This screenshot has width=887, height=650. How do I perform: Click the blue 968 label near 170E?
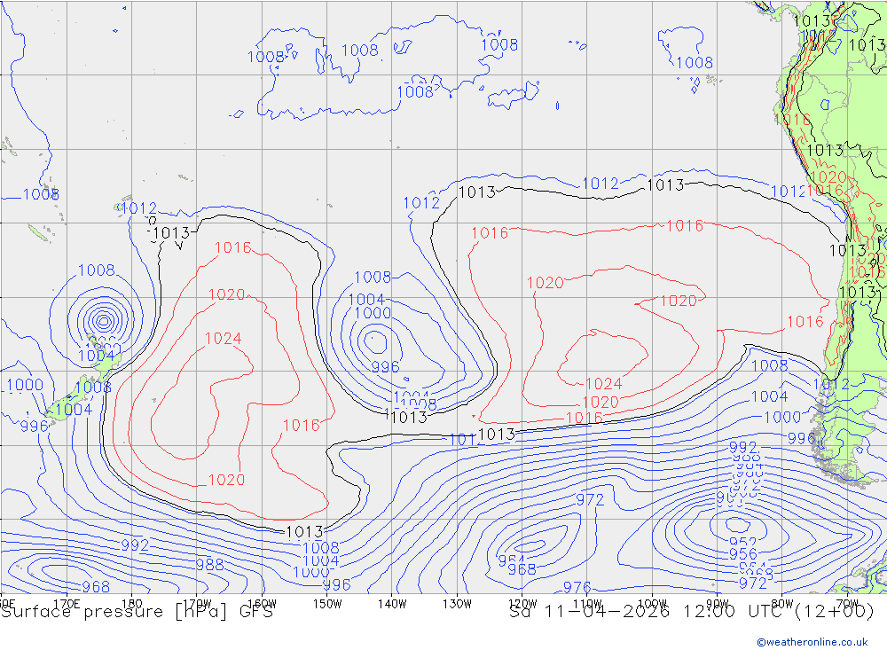(x=96, y=587)
